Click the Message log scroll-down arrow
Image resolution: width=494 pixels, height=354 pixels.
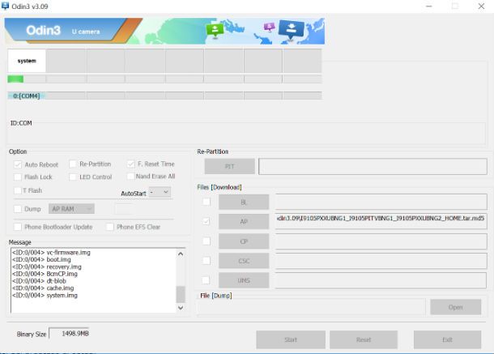pos(181,308)
